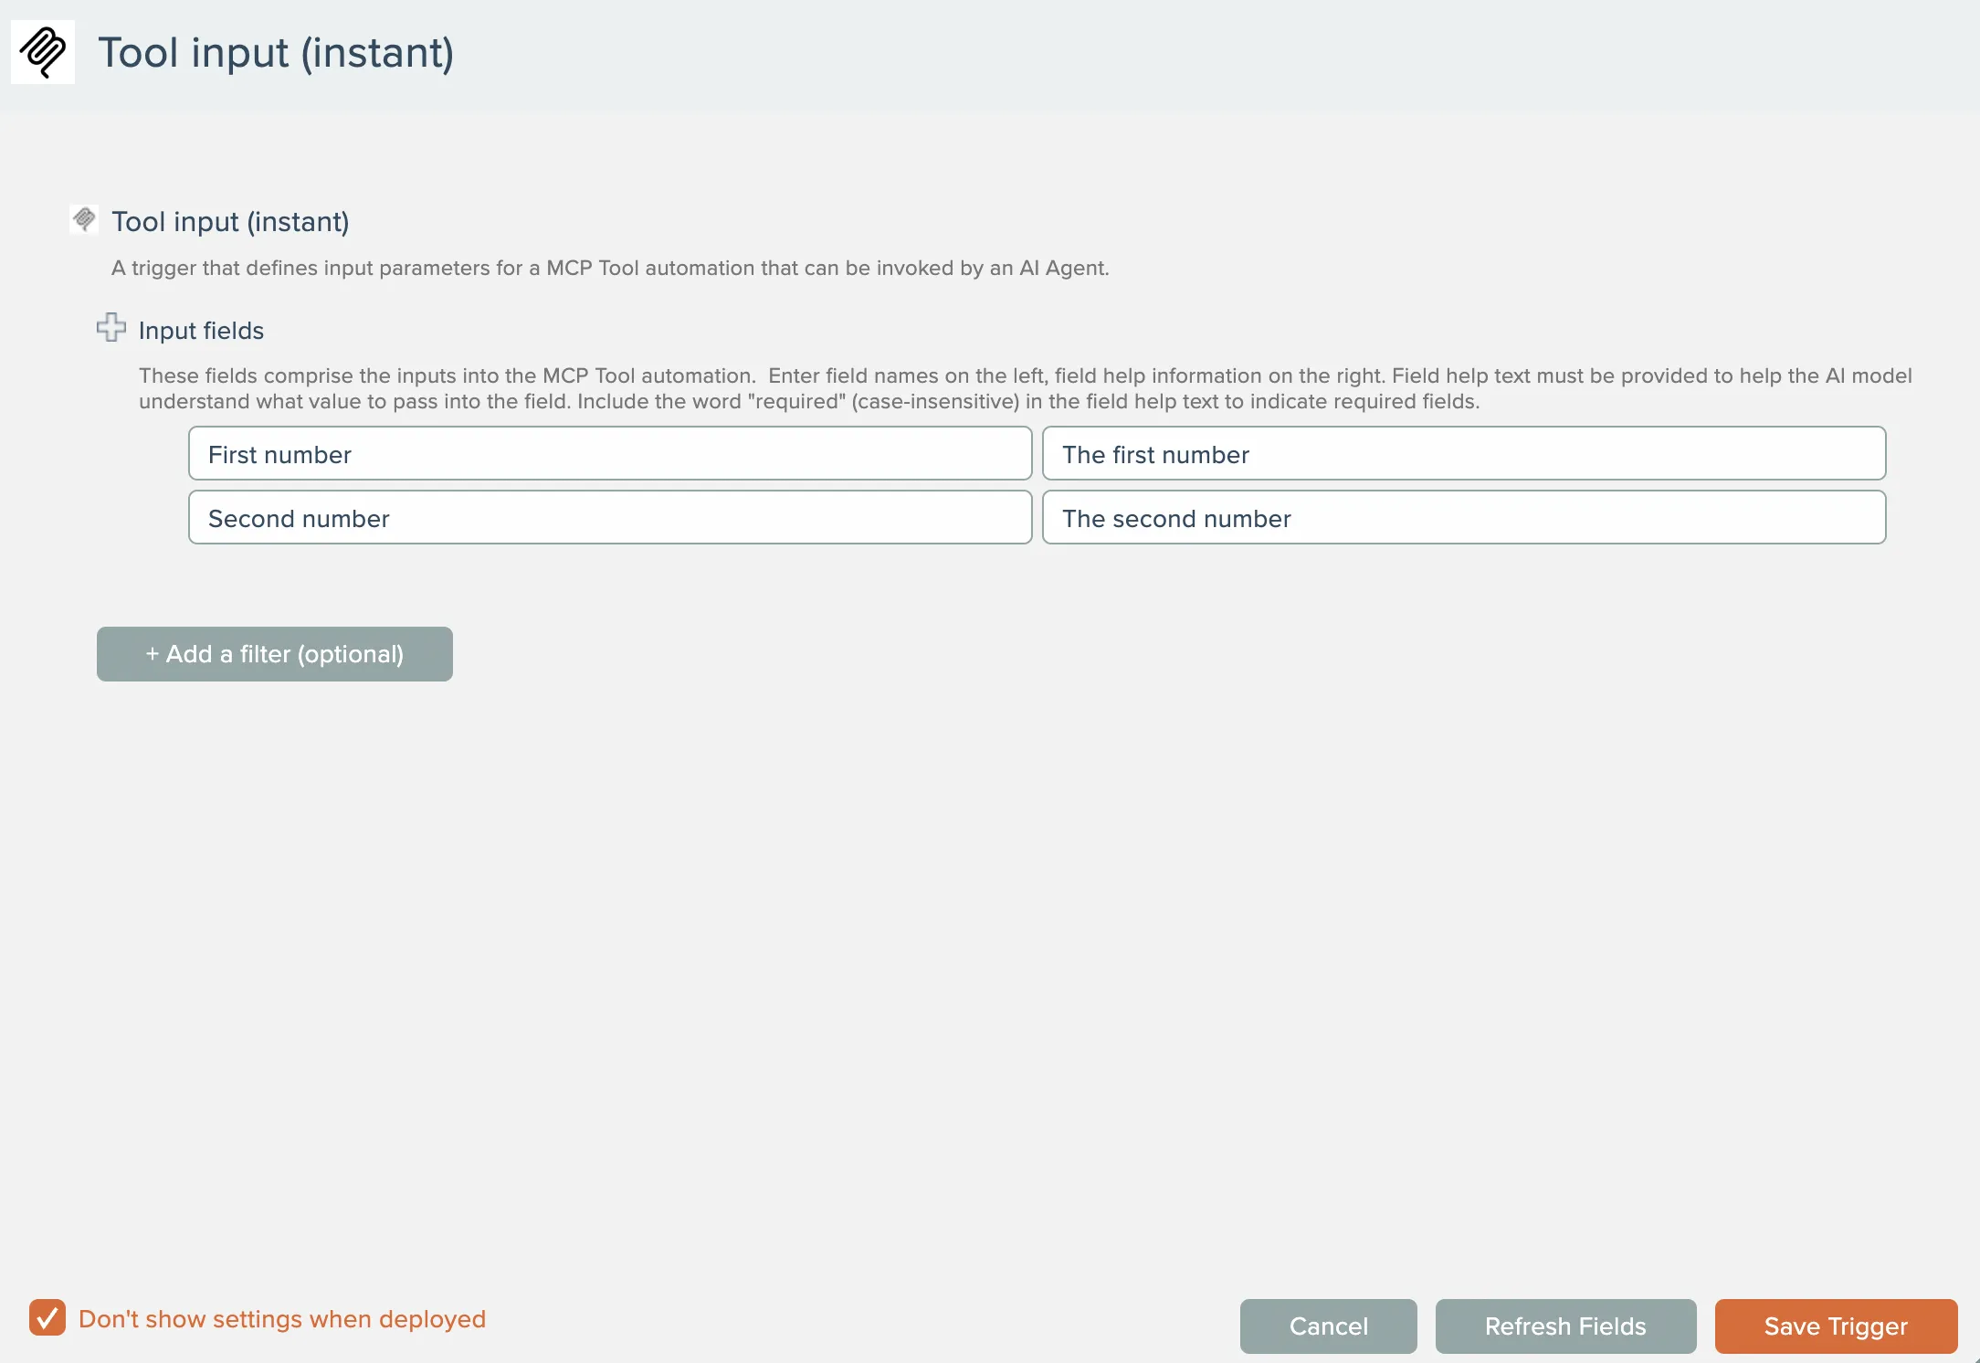Click the Don't show settings when deployed label
This screenshot has width=1980, height=1363.
pos(281,1319)
